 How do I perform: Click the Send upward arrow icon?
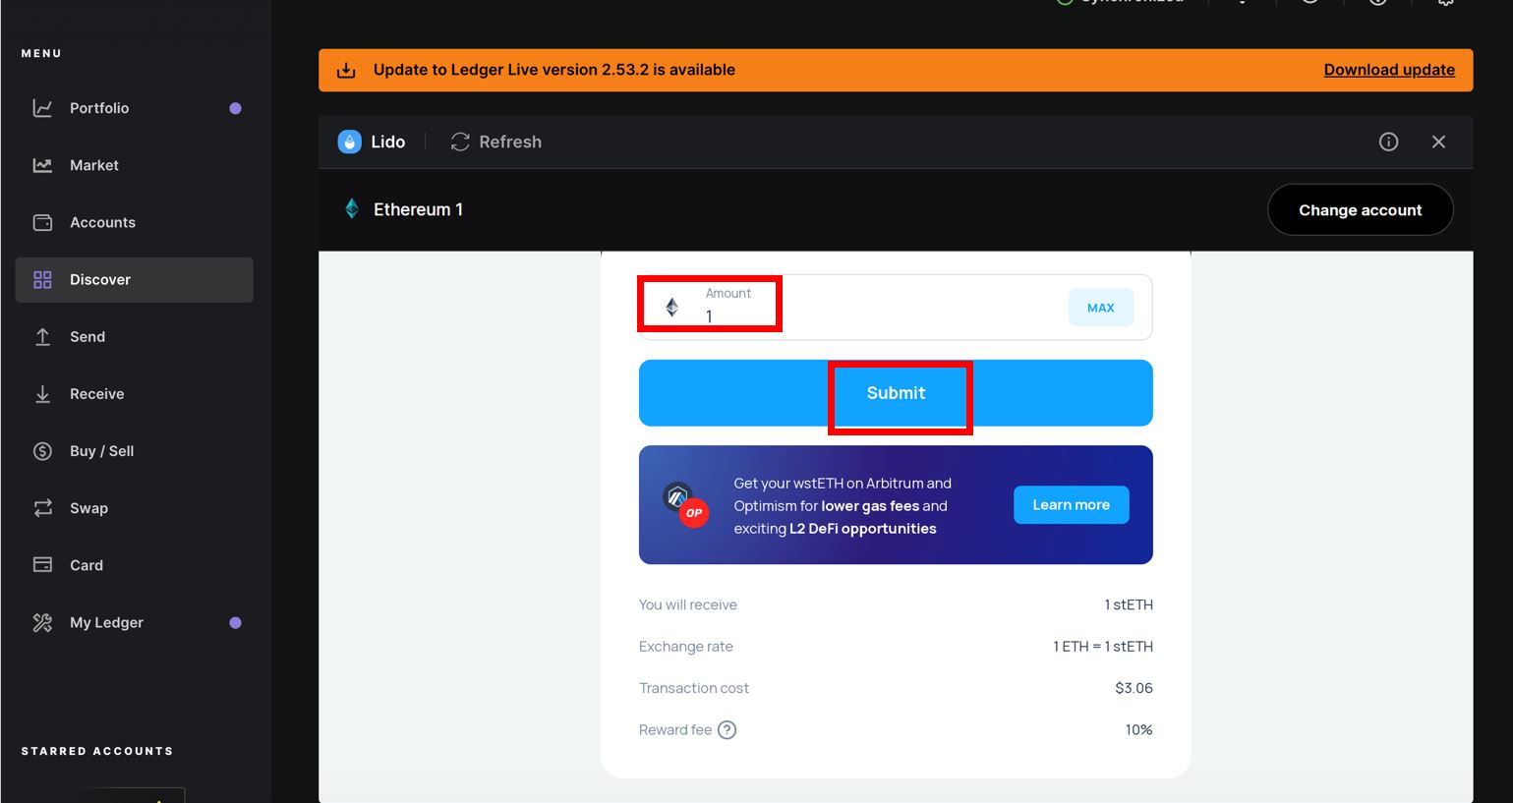point(42,337)
